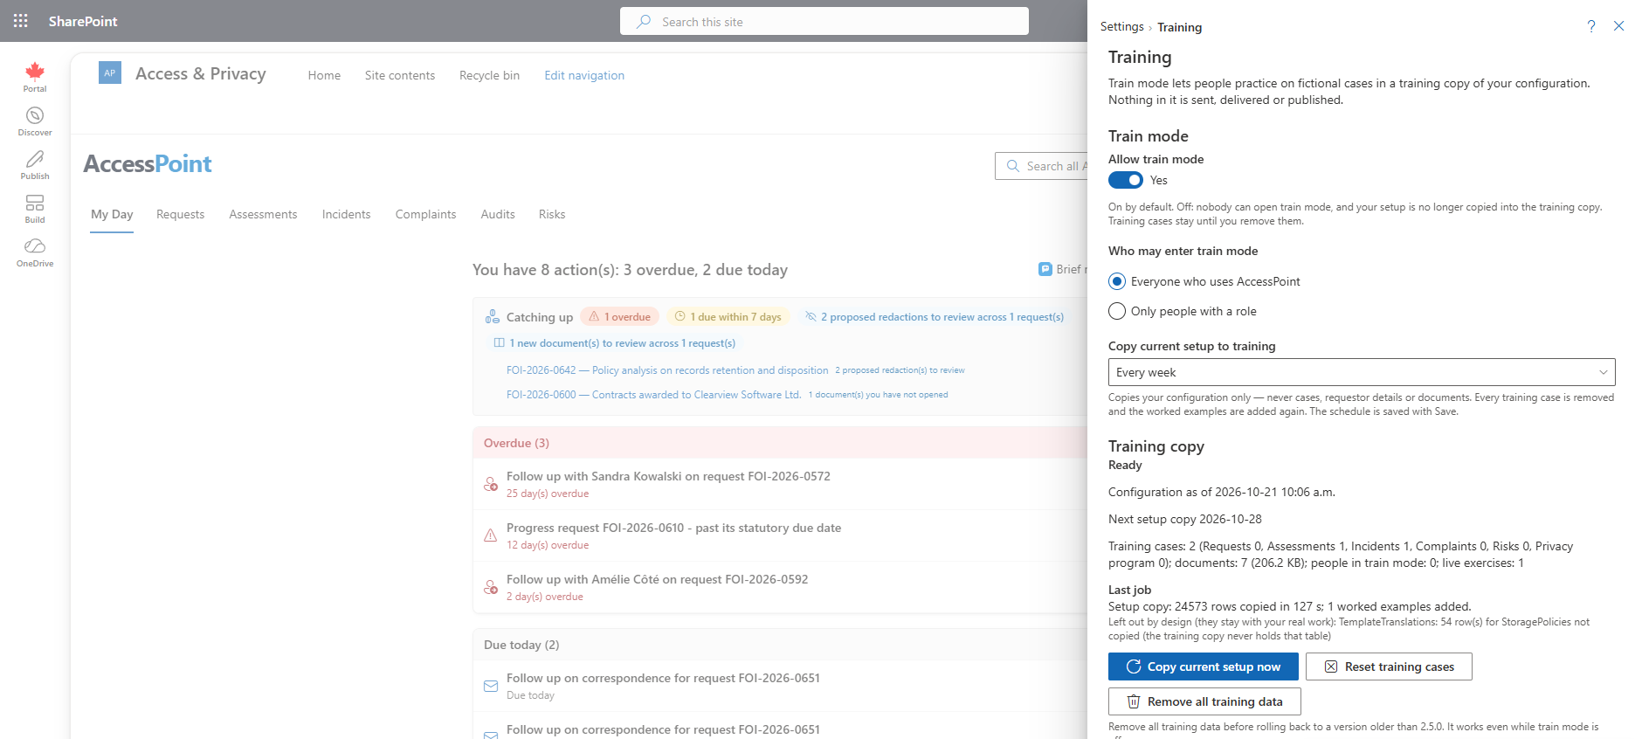Click the mail icon for due today FOI-2026-0651

(491, 686)
